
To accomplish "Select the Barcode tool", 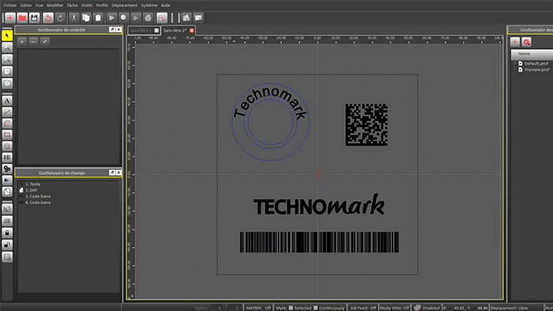I will pos(7,157).
